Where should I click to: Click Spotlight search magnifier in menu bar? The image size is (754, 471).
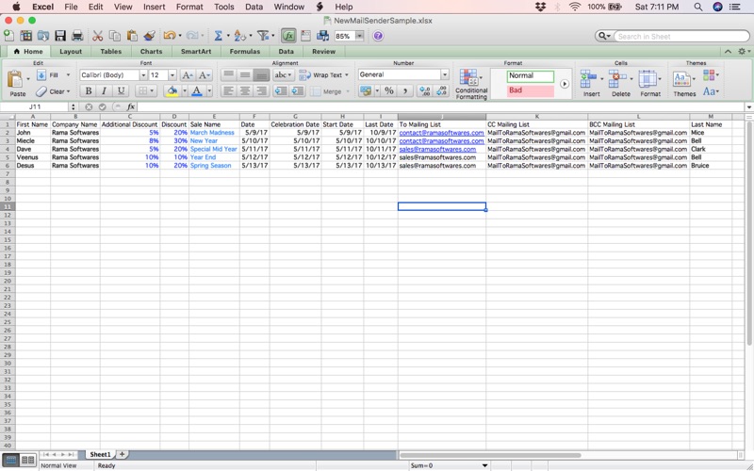pyautogui.click(x=697, y=7)
